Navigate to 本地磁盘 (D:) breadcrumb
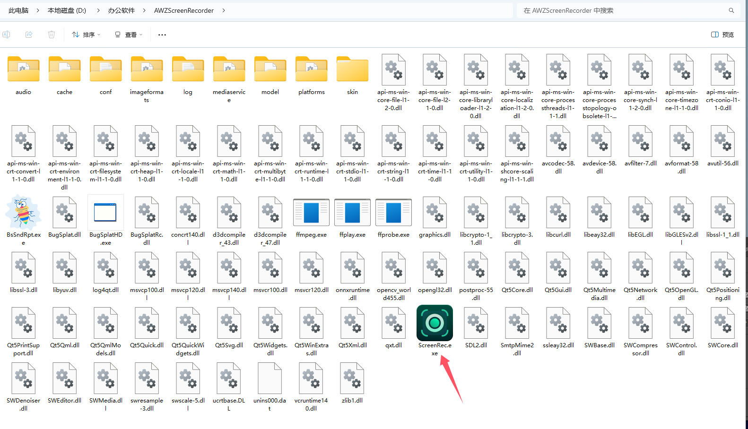Screen dimensions: 748x429 click(67, 10)
